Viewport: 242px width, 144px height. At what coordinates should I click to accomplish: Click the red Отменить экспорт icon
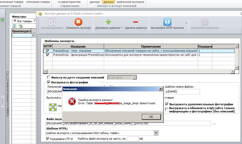pos(78,22)
